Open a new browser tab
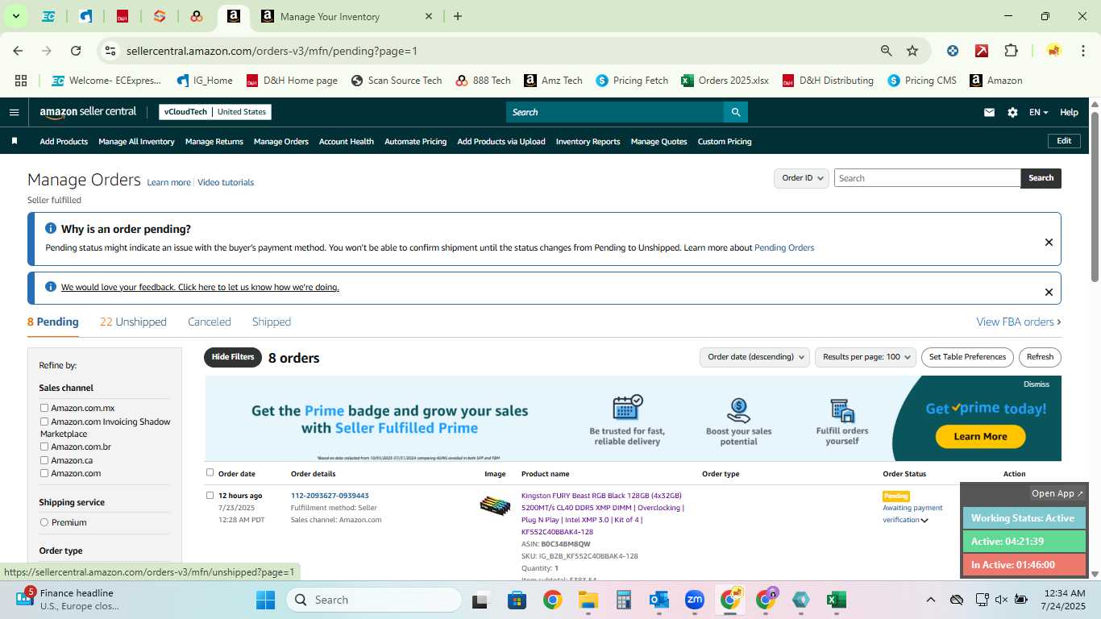The image size is (1101, 619). (x=458, y=16)
